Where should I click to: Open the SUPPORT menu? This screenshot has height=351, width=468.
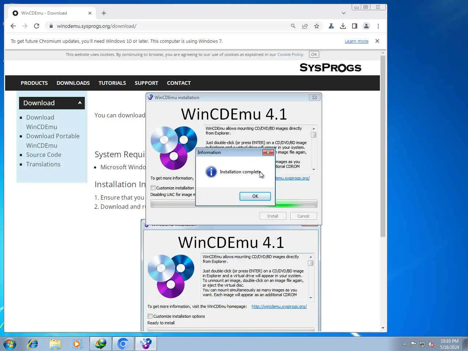(147, 83)
